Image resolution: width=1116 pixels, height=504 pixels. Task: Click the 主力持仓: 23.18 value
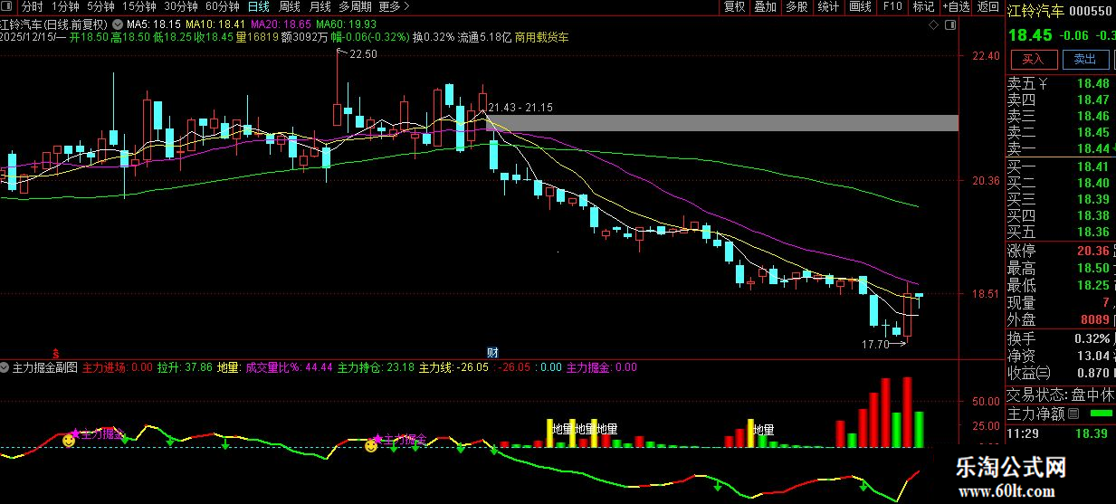coord(377,367)
